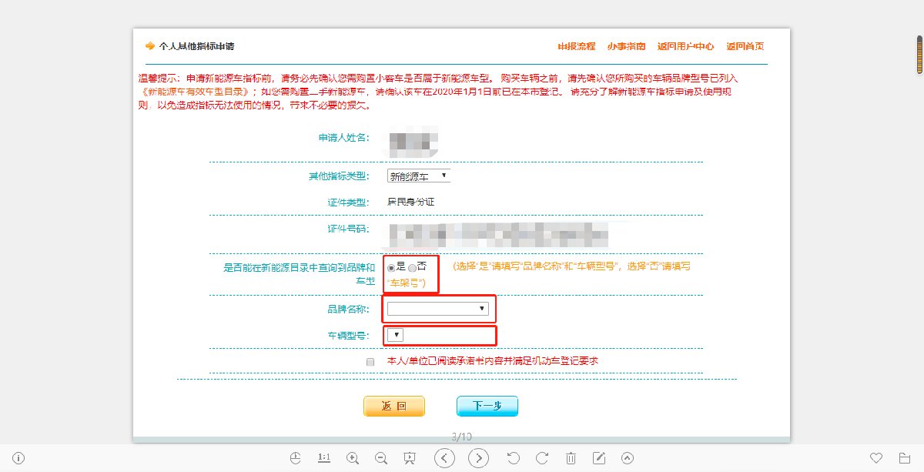The width and height of the screenshot is (924, 472).
Task: Click the 下一步 button
Action: (487, 406)
